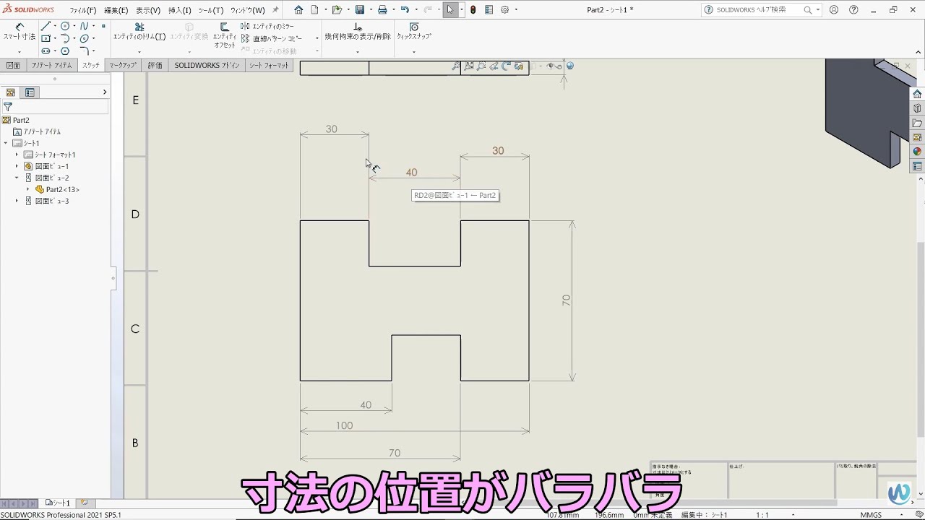
Task: Click the Home icon in title bar
Action: pyautogui.click(x=298, y=10)
